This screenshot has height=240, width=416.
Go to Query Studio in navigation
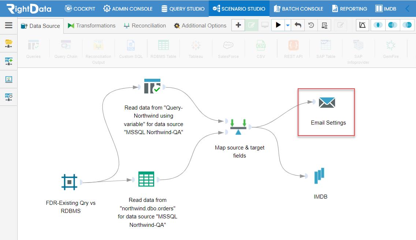(x=183, y=9)
